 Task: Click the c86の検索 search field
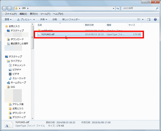pyautogui.click(x=139, y=8)
